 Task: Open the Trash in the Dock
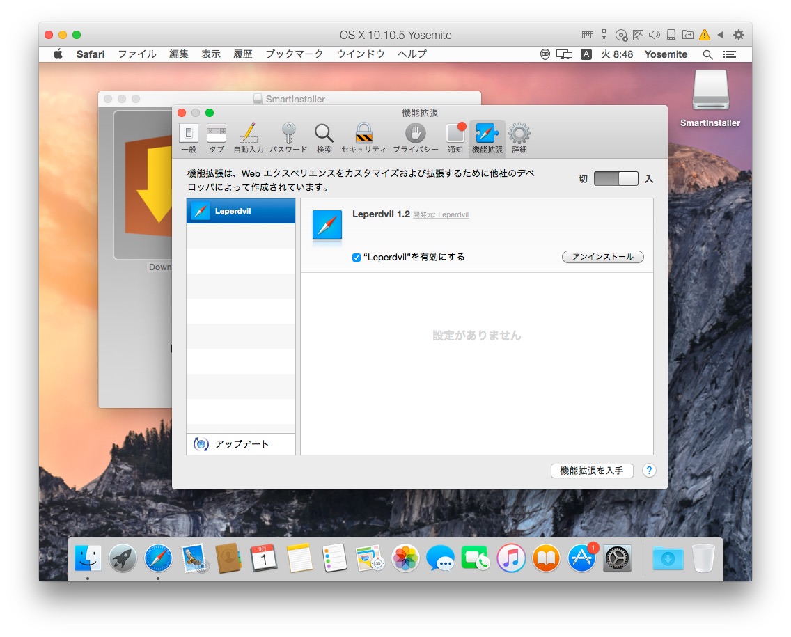coord(704,559)
